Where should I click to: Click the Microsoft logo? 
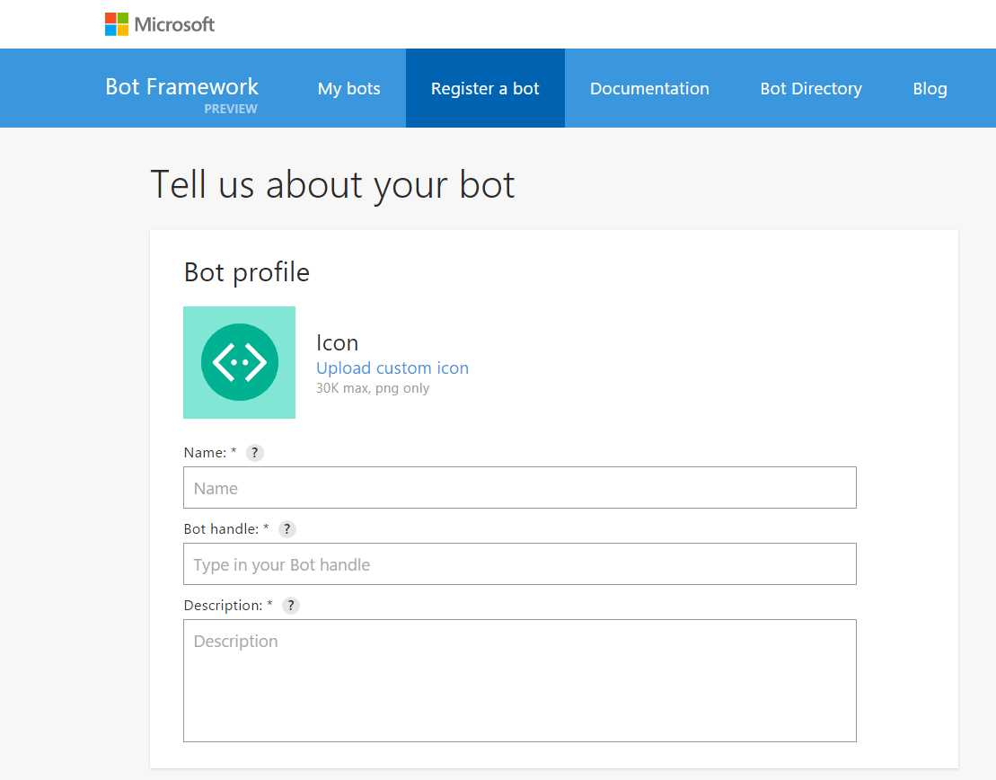coord(159,22)
